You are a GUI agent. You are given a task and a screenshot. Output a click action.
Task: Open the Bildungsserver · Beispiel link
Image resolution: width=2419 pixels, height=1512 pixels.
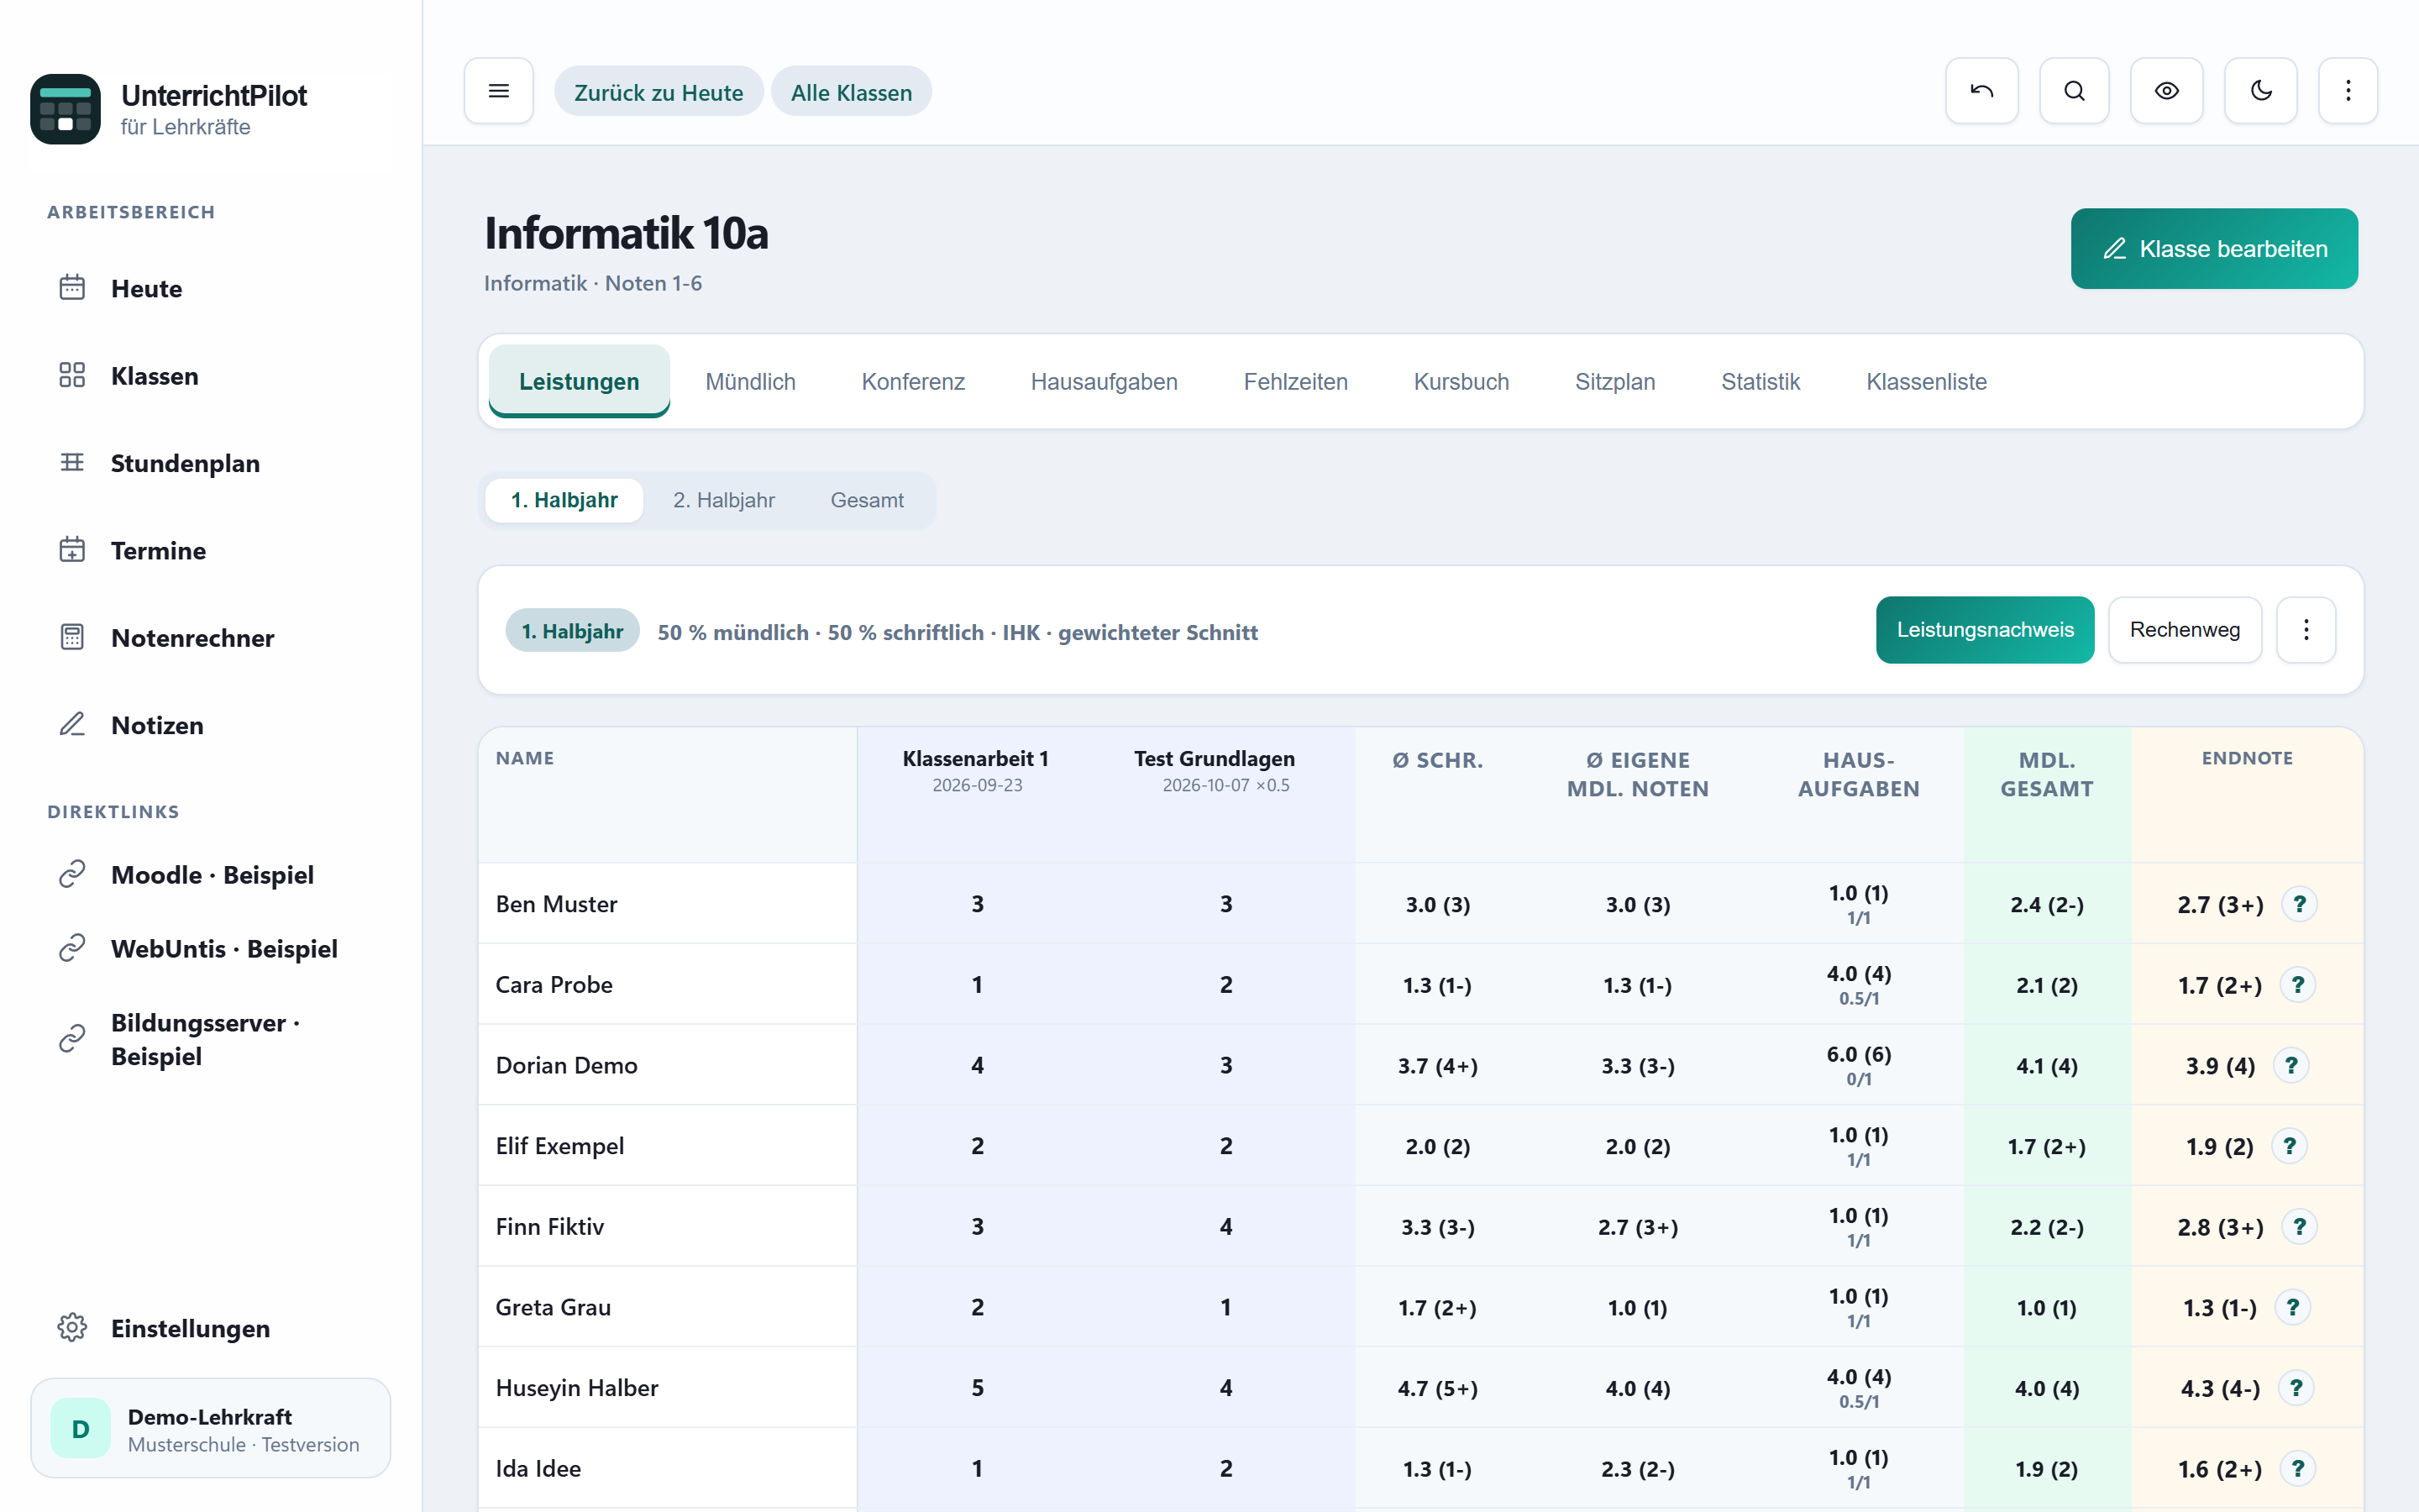click(210, 1040)
